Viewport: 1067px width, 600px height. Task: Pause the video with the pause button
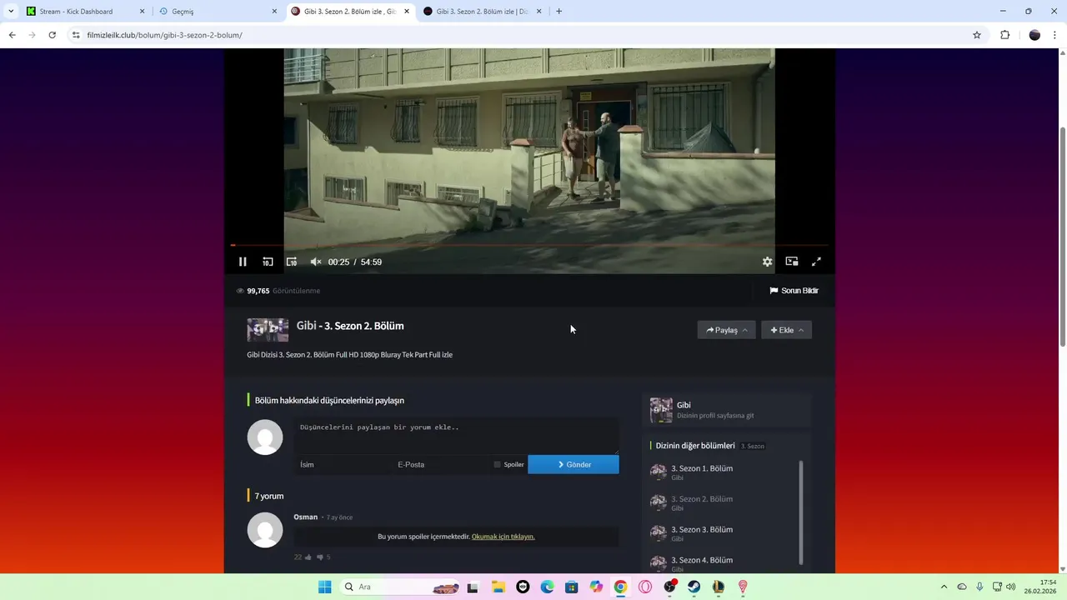243,262
